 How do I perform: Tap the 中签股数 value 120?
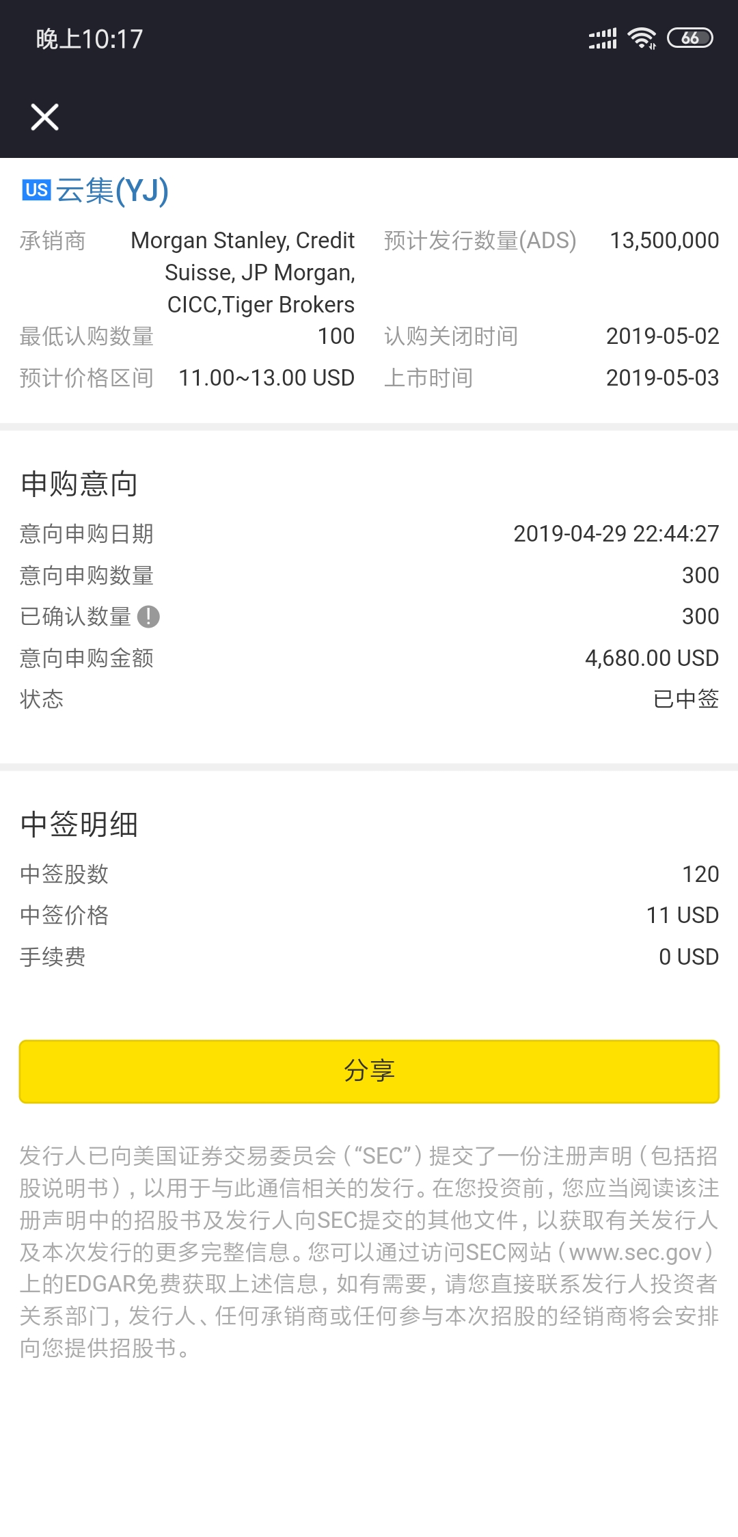coord(700,874)
